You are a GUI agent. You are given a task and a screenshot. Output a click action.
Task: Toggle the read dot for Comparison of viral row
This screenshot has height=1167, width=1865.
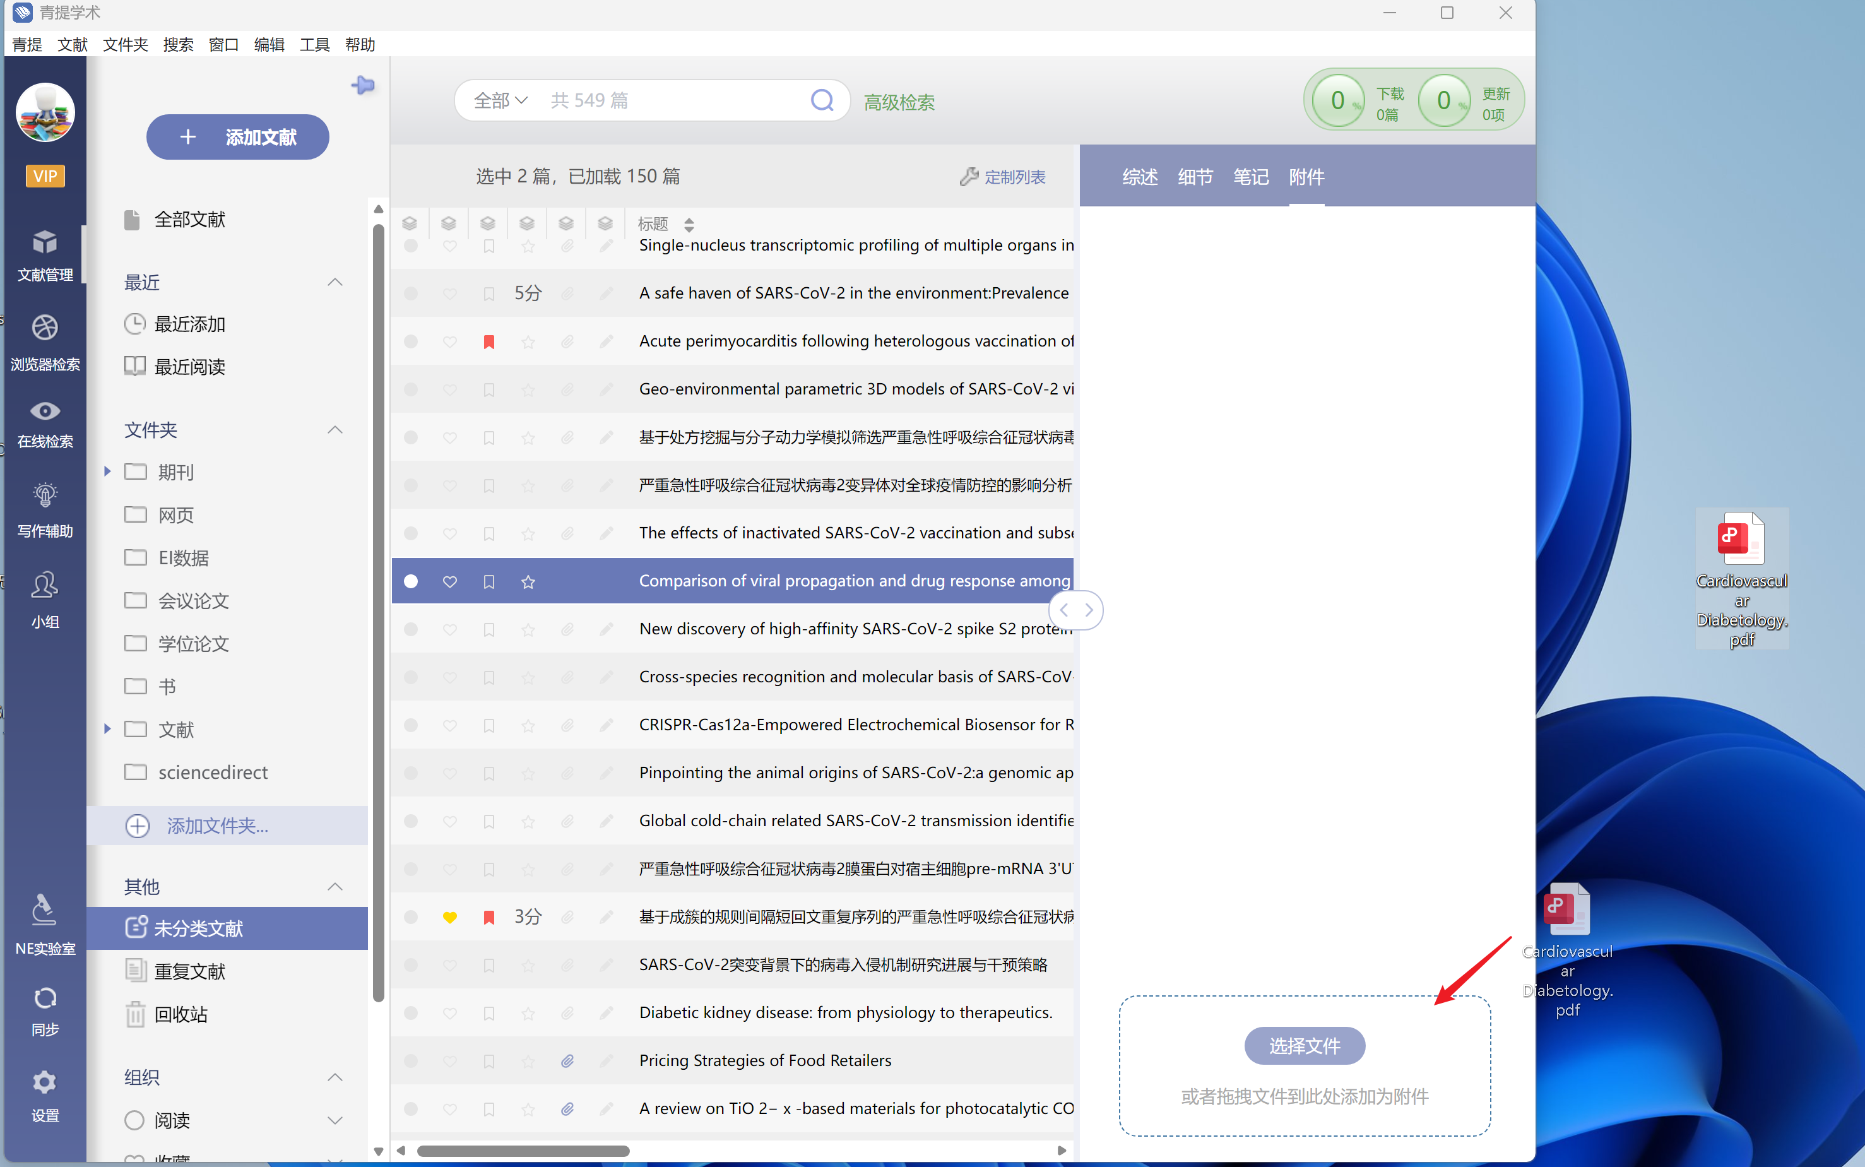tap(410, 581)
